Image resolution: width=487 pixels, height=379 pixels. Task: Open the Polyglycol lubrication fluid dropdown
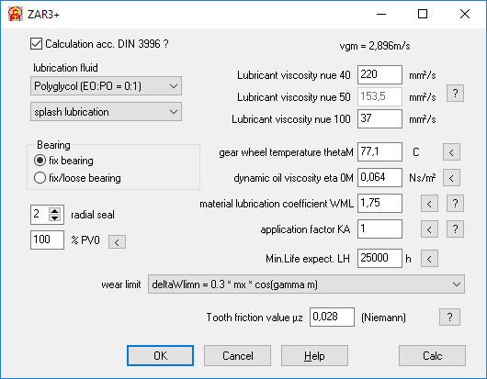coord(106,86)
